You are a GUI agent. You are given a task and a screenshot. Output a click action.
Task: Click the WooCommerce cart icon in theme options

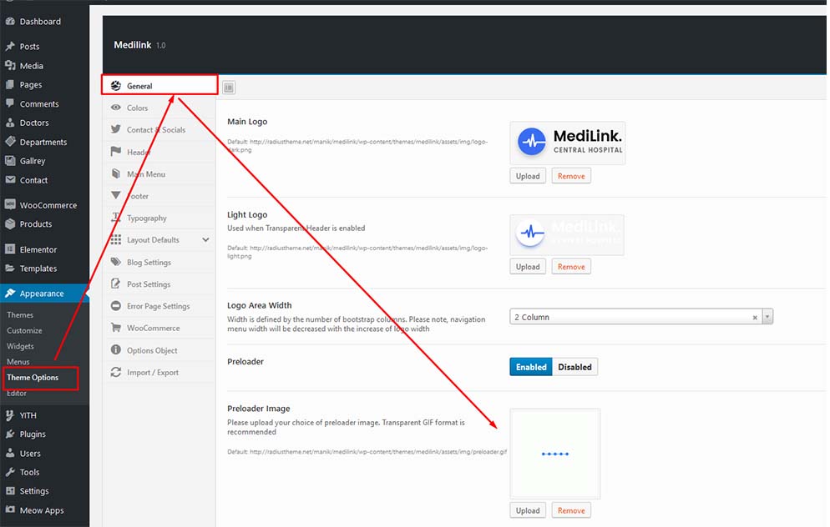116,328
